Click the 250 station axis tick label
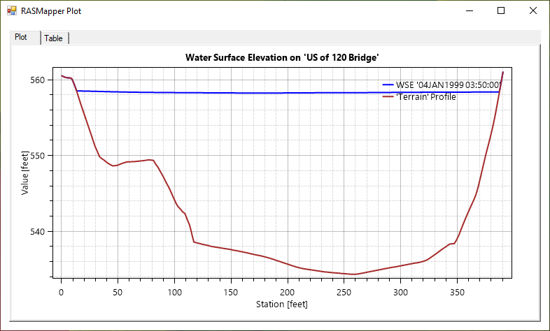550x331 pixels. click(344, 293)
